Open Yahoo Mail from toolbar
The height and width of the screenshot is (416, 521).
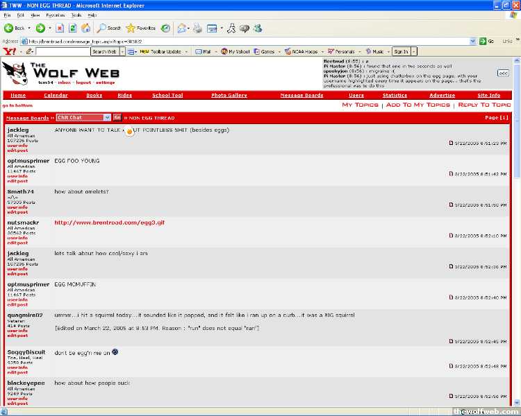click(203, 51)
